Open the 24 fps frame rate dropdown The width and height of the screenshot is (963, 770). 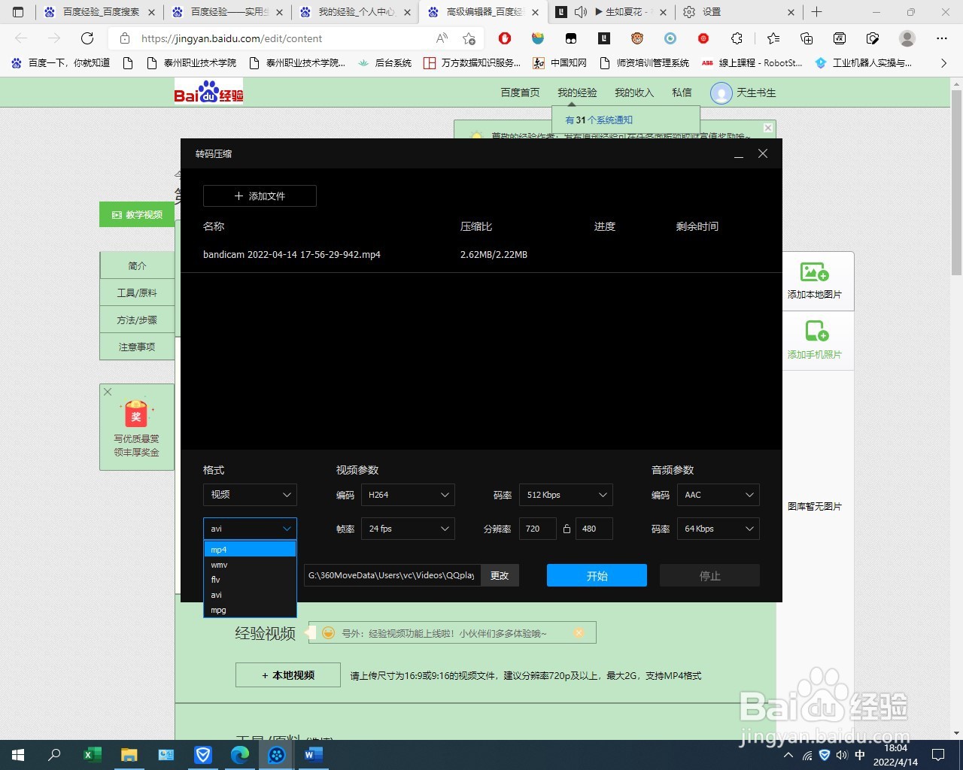(408, 529)
